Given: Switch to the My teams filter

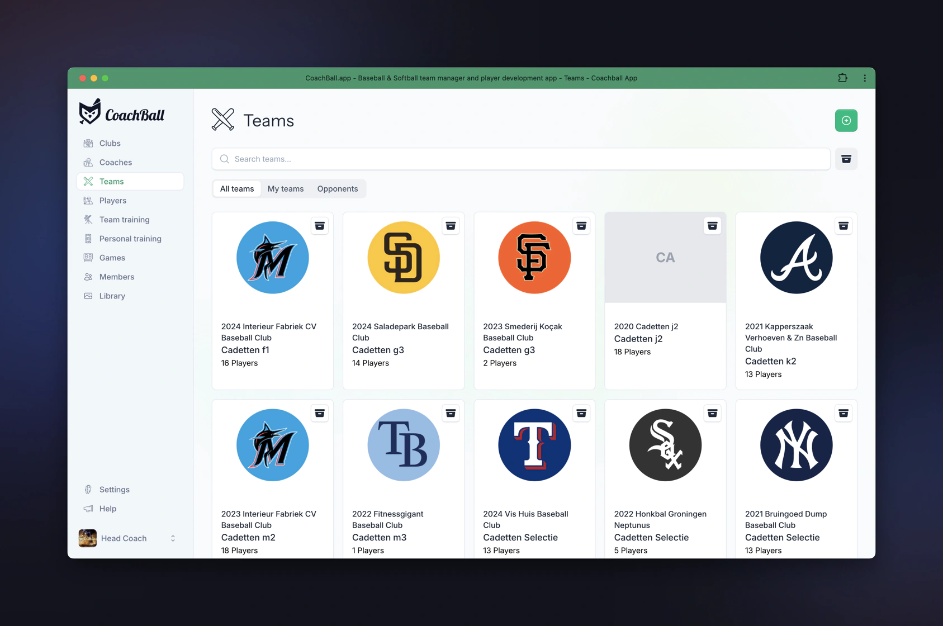Looking at the screenshot, I should pyautogui.click(x=285, y=188).
